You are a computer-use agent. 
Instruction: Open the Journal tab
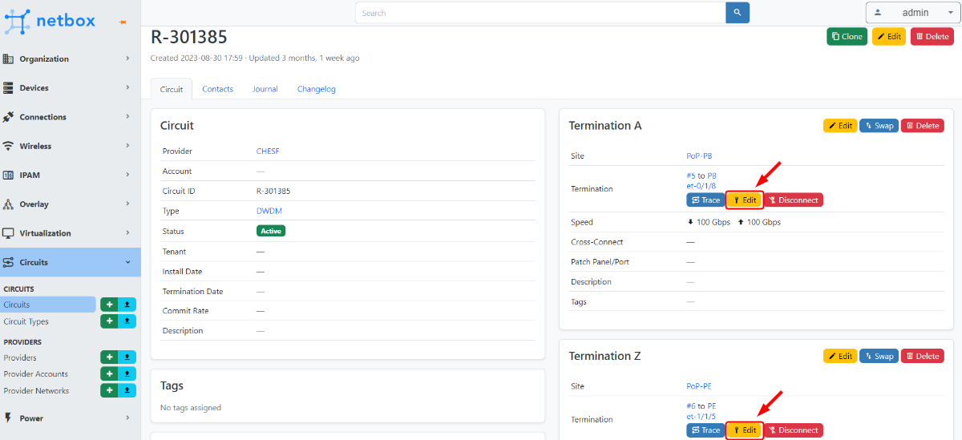pyautogui.click(x=265, y=89)
